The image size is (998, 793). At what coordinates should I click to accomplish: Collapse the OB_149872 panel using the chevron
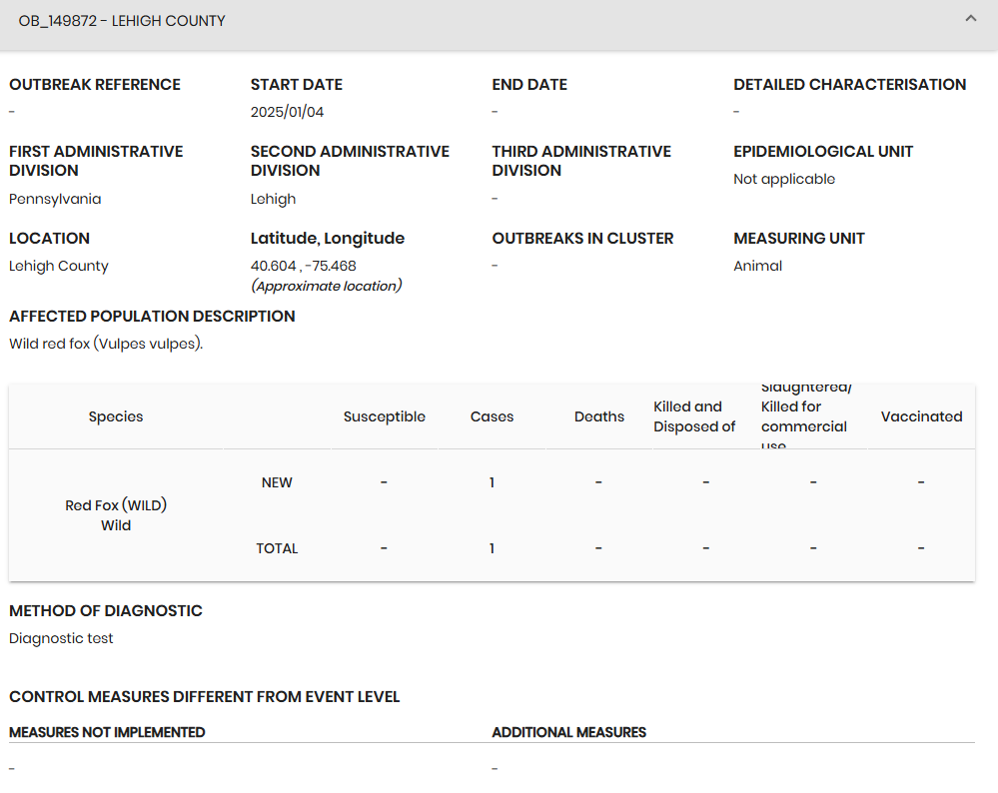970,19
